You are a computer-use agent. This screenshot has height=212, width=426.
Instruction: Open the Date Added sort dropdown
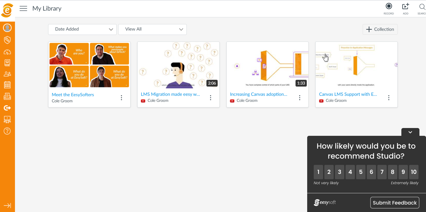click(82, 29)
